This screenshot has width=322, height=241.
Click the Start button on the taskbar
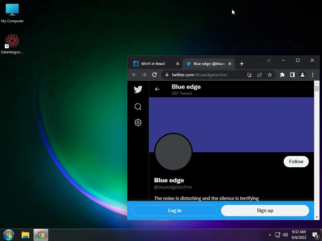(x=8, y=235)
